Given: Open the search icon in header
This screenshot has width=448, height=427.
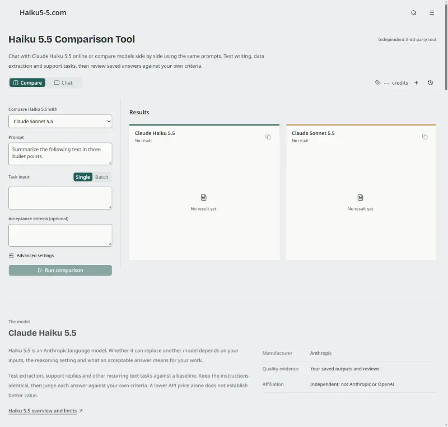Looking at the screenshot, I should pyautogui.click(x=413, y=12).
